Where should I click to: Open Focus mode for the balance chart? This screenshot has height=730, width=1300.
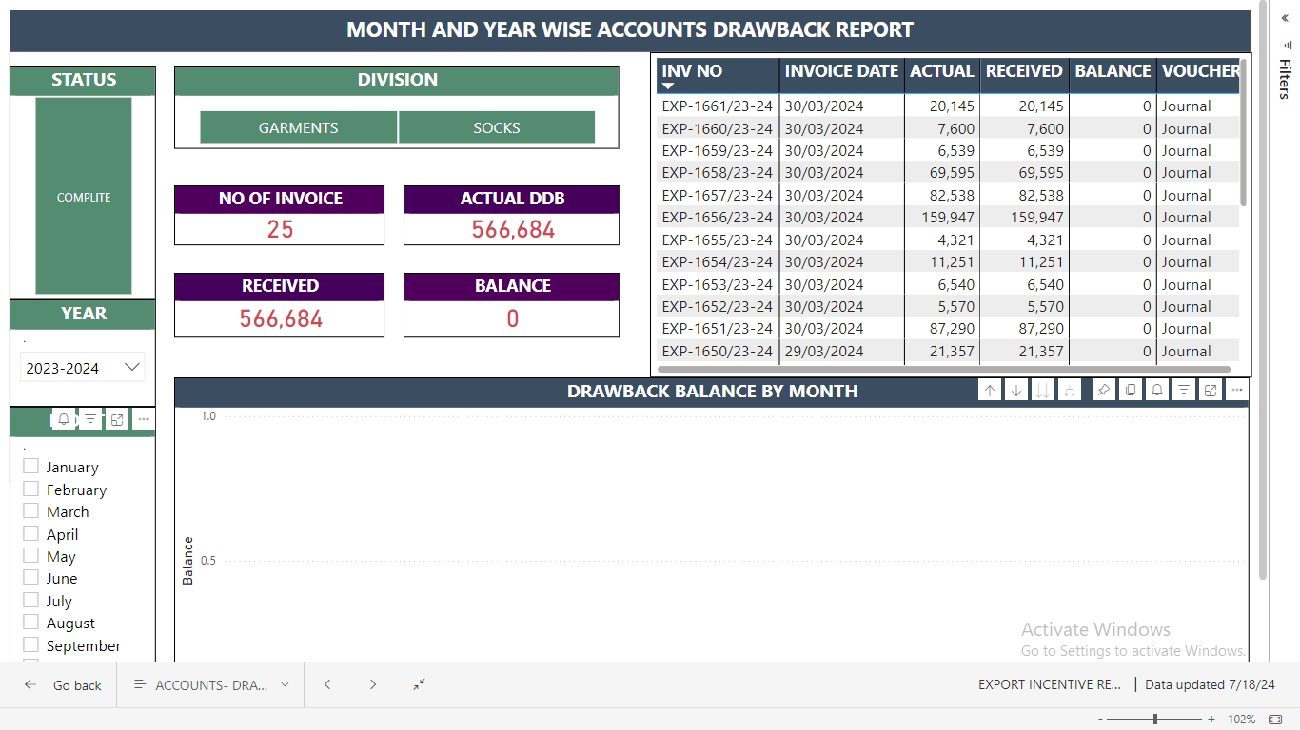pyautogui.click(x=1211, y=391)
